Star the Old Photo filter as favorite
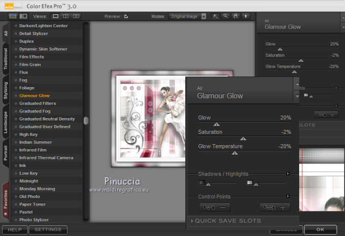Image resolution: width=345 pixels, height=236 pixels. [16, 197]
